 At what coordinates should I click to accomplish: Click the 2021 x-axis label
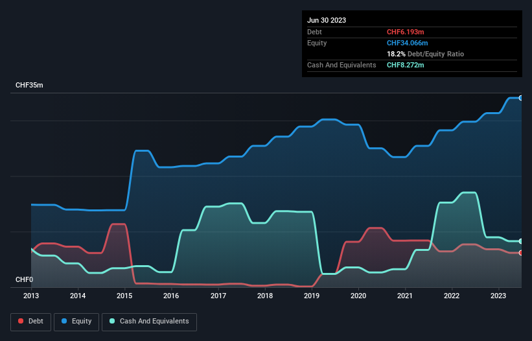coord(405,296)
